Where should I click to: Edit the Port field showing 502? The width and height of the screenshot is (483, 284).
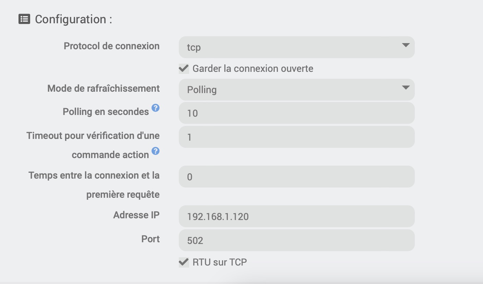tap(296, 240)
